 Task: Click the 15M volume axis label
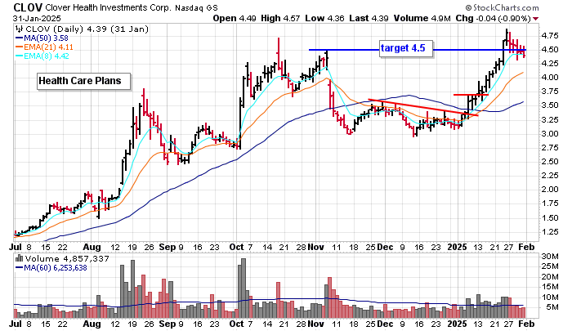550,287
